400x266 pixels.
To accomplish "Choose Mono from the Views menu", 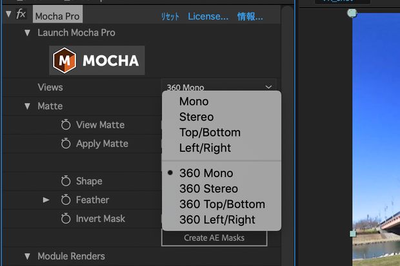I will [x=194, y=101].
